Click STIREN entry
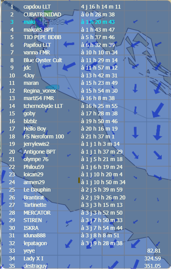 coord(32,220)
